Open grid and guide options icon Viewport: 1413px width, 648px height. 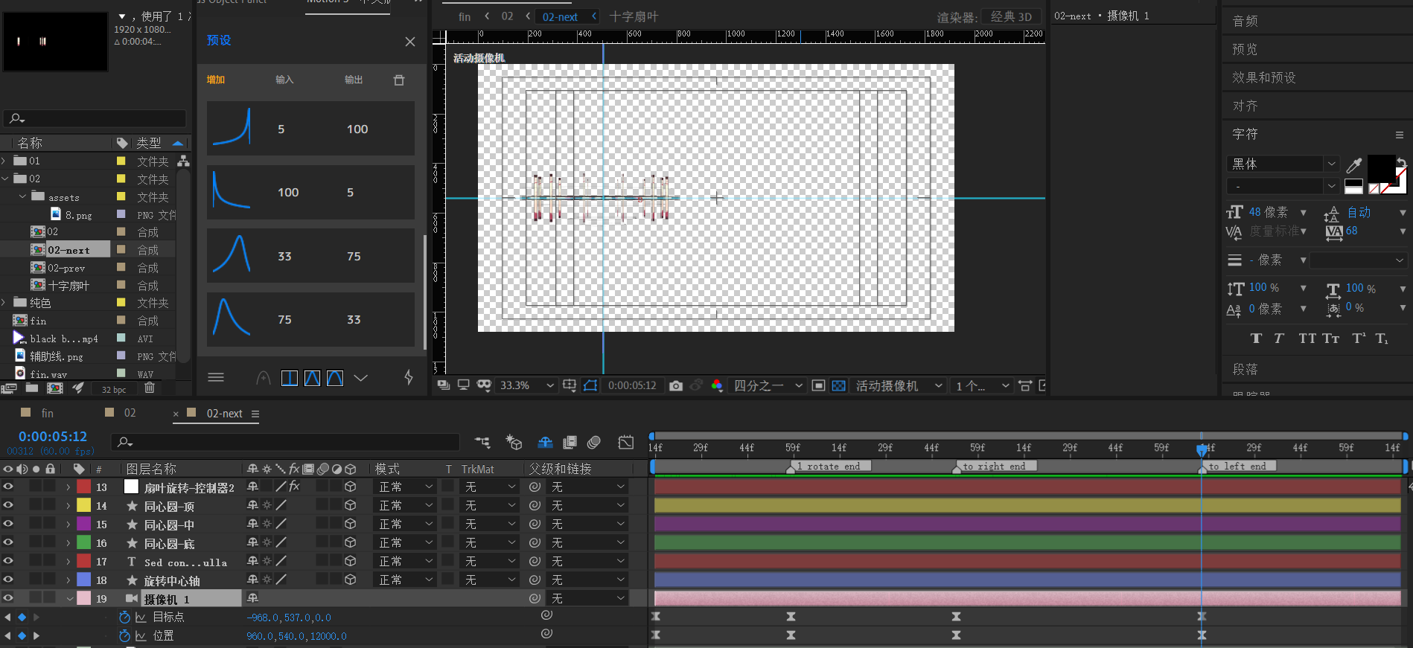point(570,385)
